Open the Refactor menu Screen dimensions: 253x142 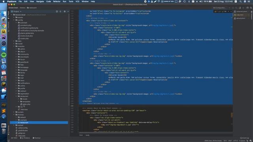click(x=57, y=2)
